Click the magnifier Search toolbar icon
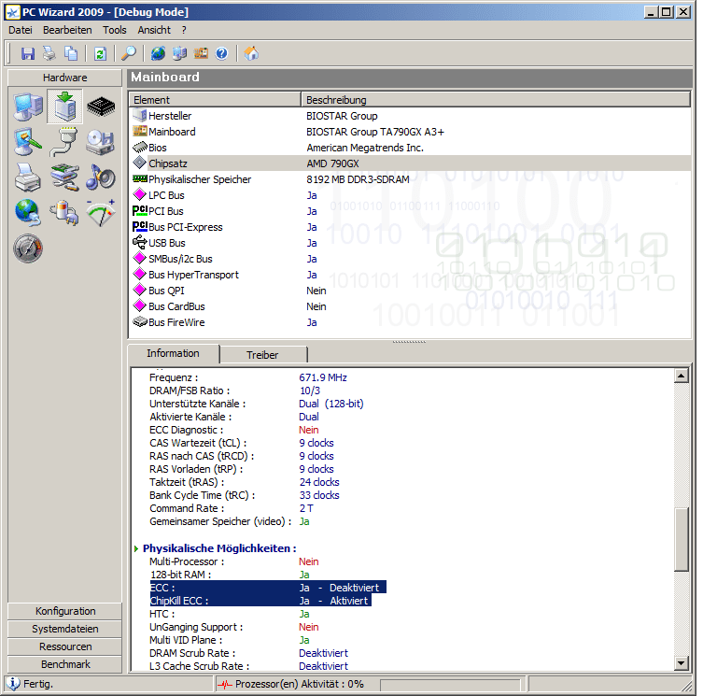 129,53
